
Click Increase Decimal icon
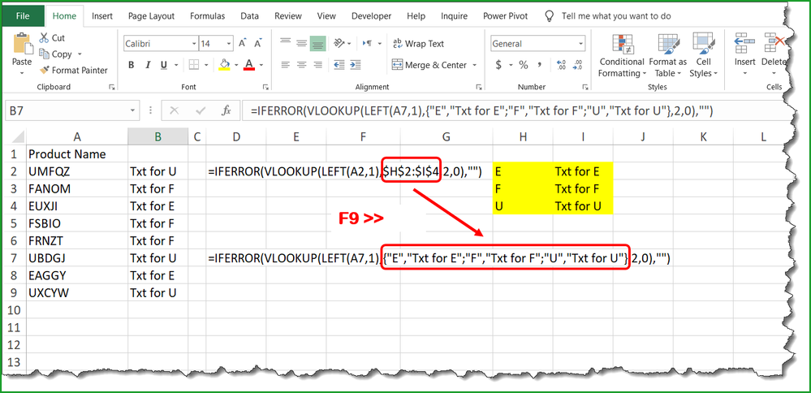tap(562, 65)
